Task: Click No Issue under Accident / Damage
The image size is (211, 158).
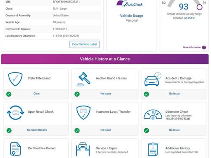Action: tap(174, 94)
